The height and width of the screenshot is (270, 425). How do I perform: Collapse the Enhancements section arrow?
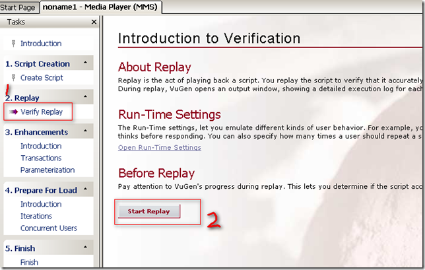coord(86,131)
